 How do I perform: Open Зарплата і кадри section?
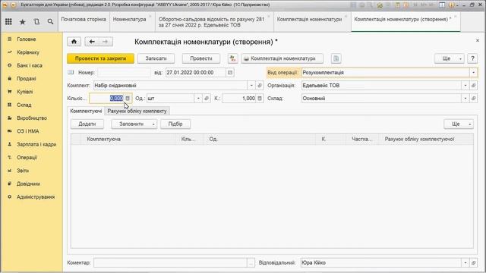click(31, 144)
